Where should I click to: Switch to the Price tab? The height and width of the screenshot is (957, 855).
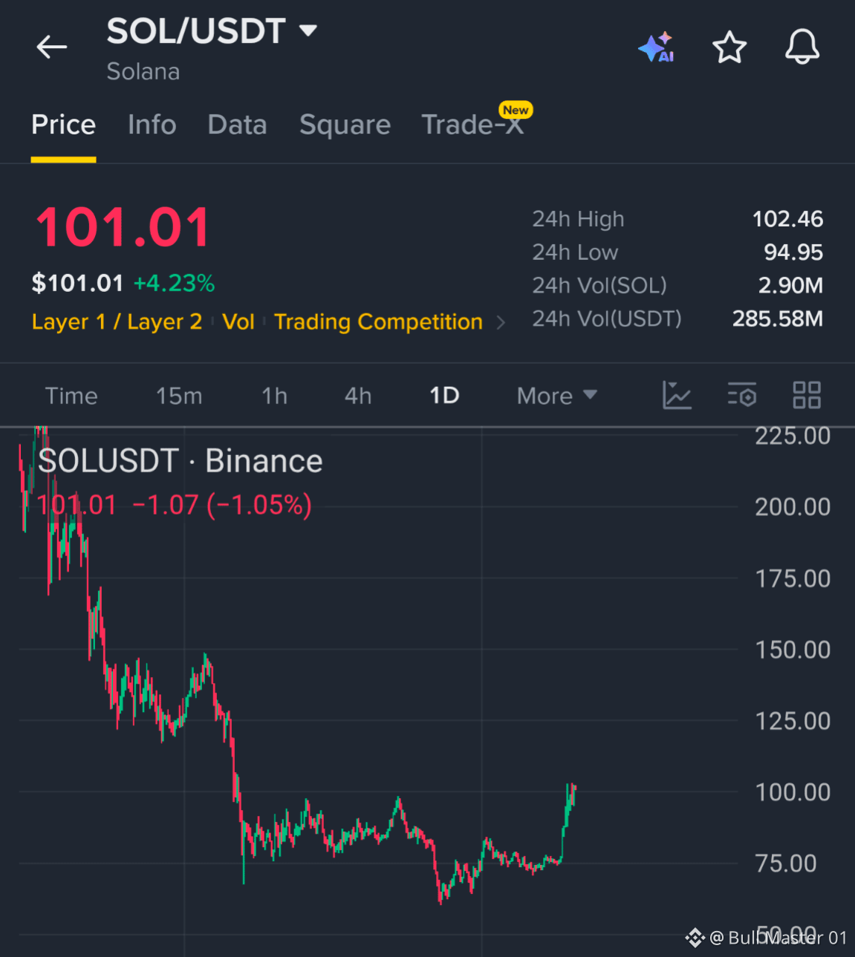[x=63, y=125]
